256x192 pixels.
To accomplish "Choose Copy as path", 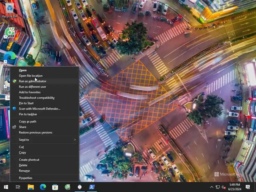I will pos(44,121).
